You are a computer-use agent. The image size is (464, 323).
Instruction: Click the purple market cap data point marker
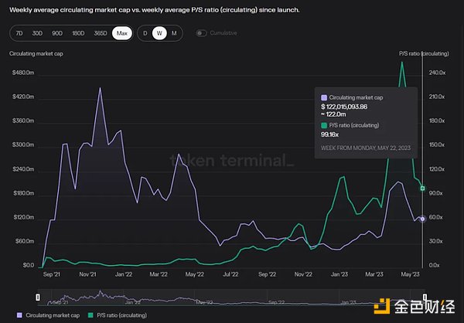[422, 219]
